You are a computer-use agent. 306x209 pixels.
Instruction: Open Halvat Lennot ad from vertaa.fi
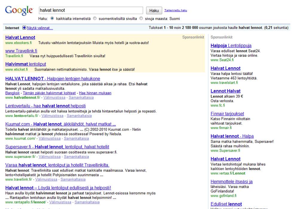pos(226,159)
